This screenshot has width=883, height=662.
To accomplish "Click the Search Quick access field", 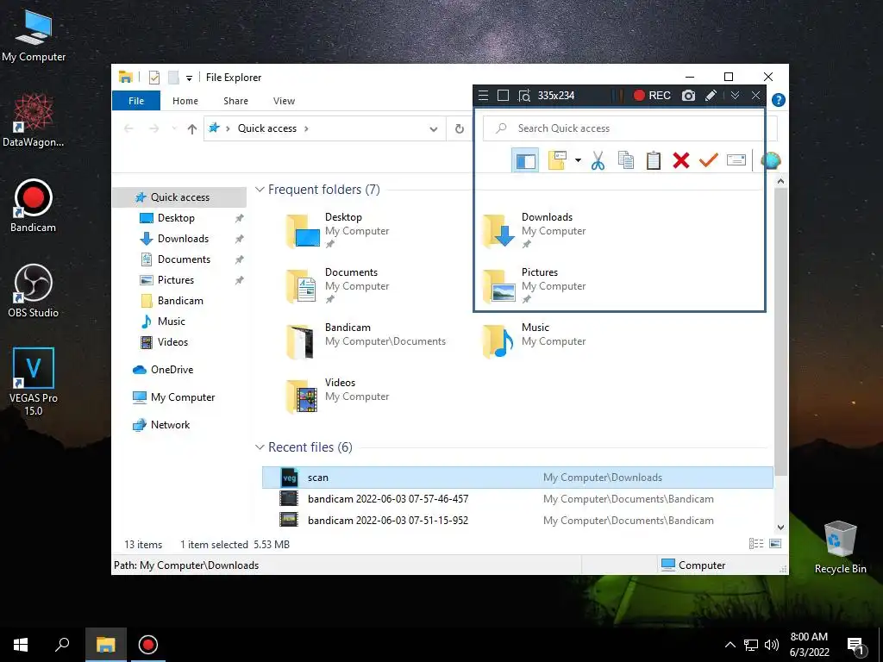I will pos(629,128).
